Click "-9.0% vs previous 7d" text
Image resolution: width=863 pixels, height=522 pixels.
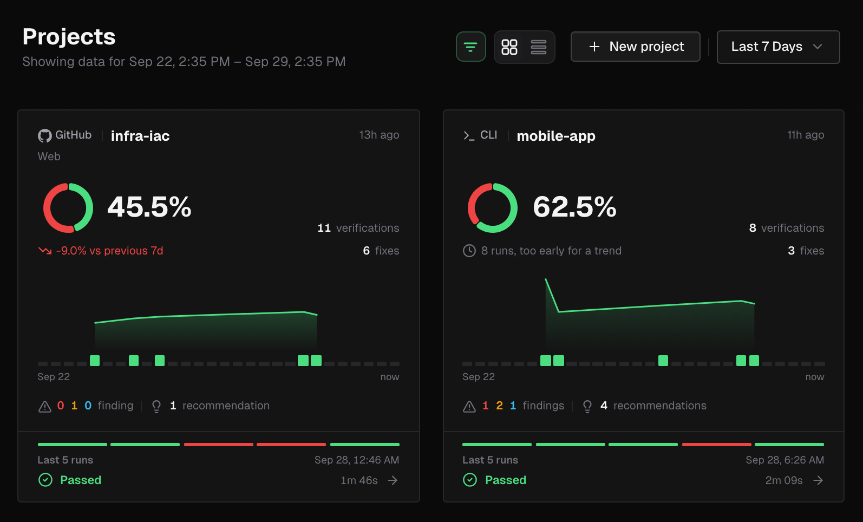(x=109, y=251)
